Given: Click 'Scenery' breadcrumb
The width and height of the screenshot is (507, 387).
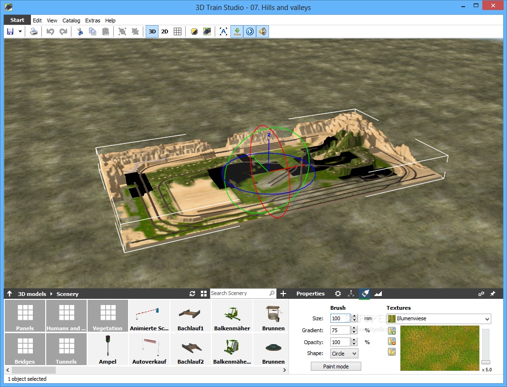Looking at the screenshot, I should [67, 294].
